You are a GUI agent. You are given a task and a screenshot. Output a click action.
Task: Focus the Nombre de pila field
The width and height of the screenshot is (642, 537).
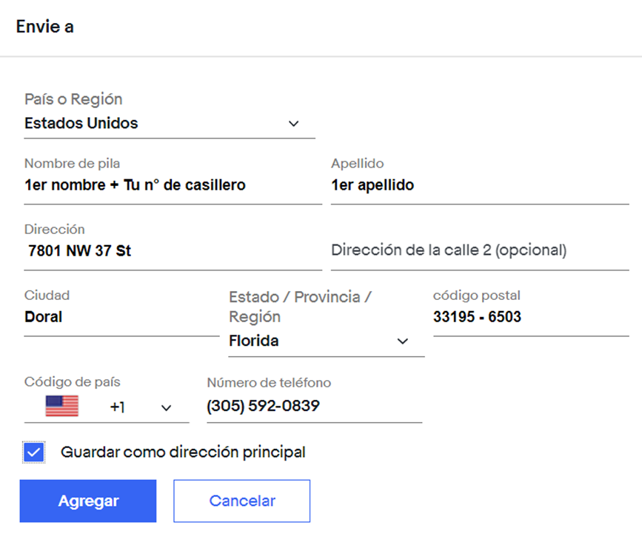click(173, 185)
